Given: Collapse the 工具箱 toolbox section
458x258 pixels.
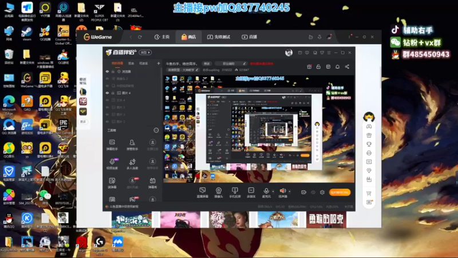Looking at the screenshot, I should tap(156, 130).
